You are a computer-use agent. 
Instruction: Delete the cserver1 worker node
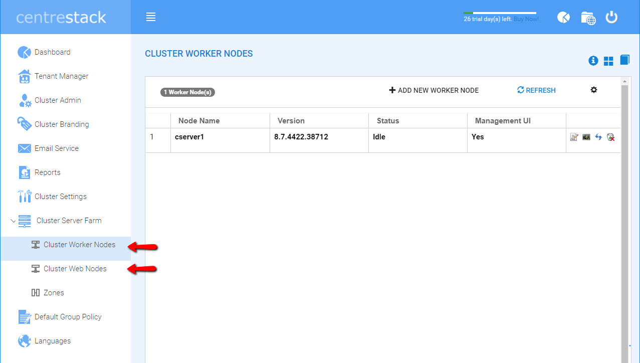[x=610, y=137]
